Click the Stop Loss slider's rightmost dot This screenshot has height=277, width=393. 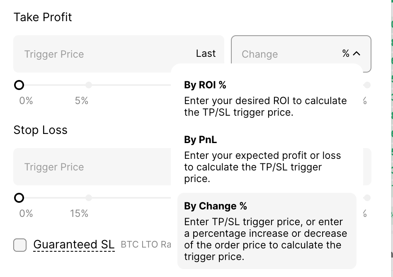(x=367, y=198)
